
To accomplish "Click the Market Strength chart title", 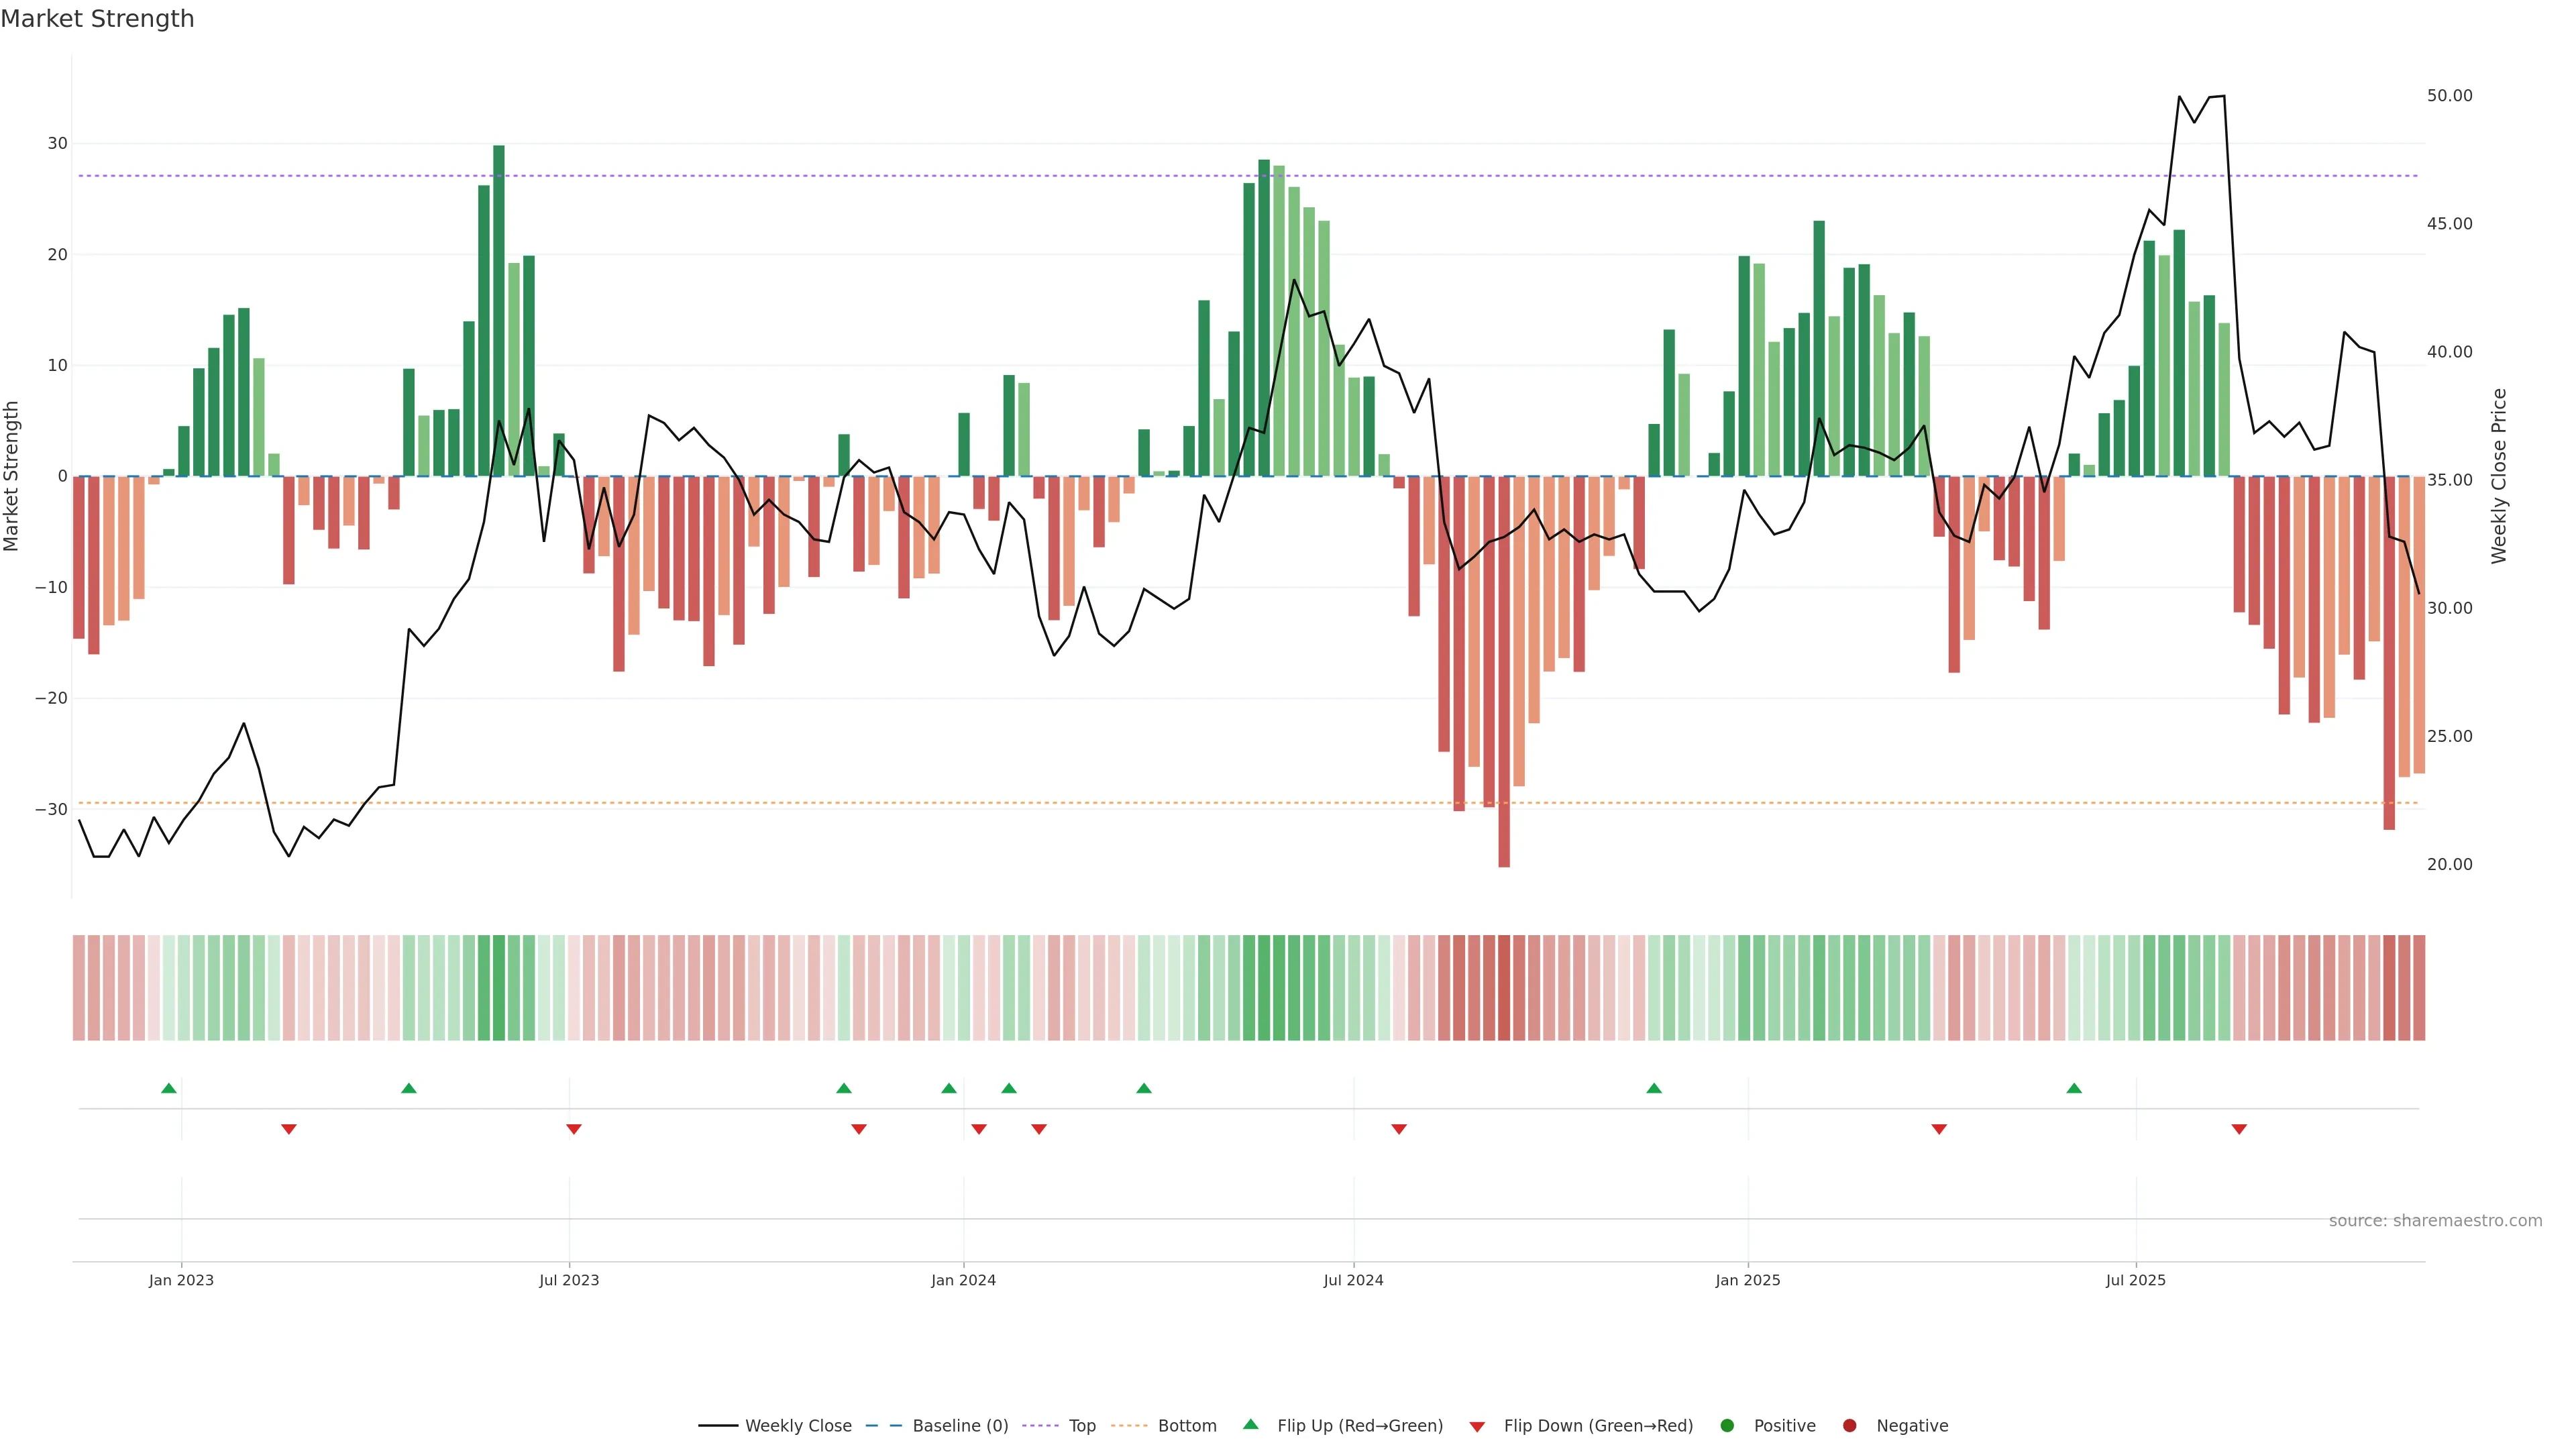I will coord(97,19).
